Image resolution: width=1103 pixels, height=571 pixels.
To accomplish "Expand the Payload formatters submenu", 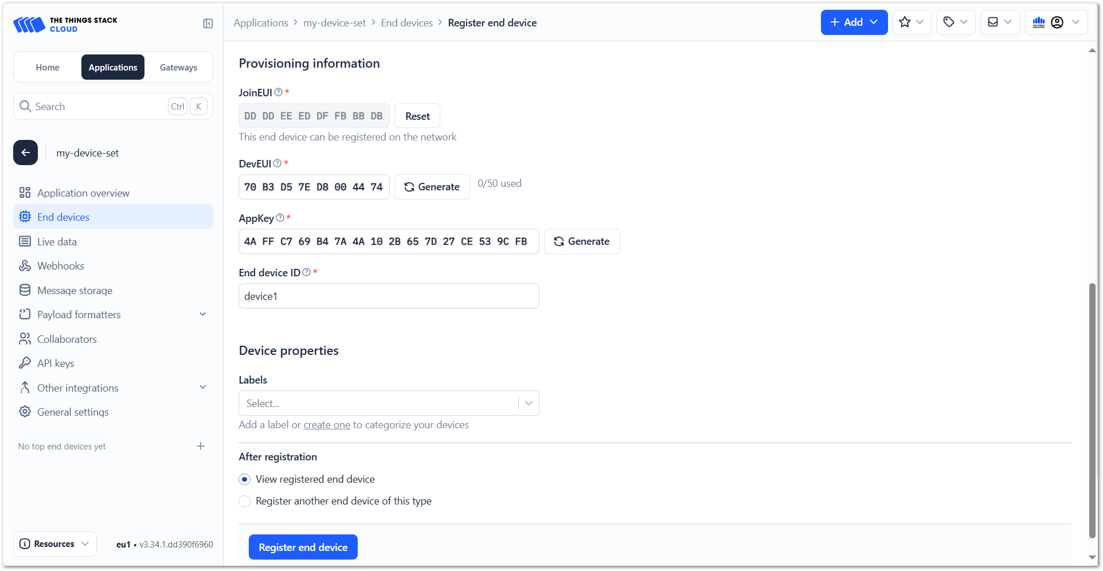I will tap(202, 314).
